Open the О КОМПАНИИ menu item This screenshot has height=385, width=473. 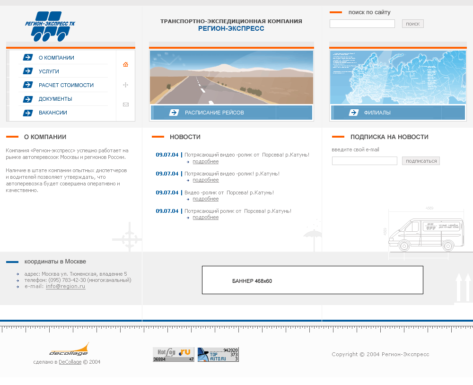tap(56, 58)
